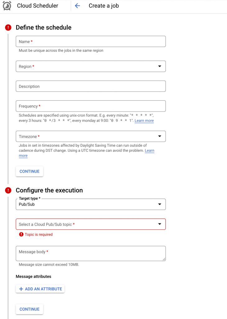Open Learn more link about DST timezones

[x=149, y=151]
